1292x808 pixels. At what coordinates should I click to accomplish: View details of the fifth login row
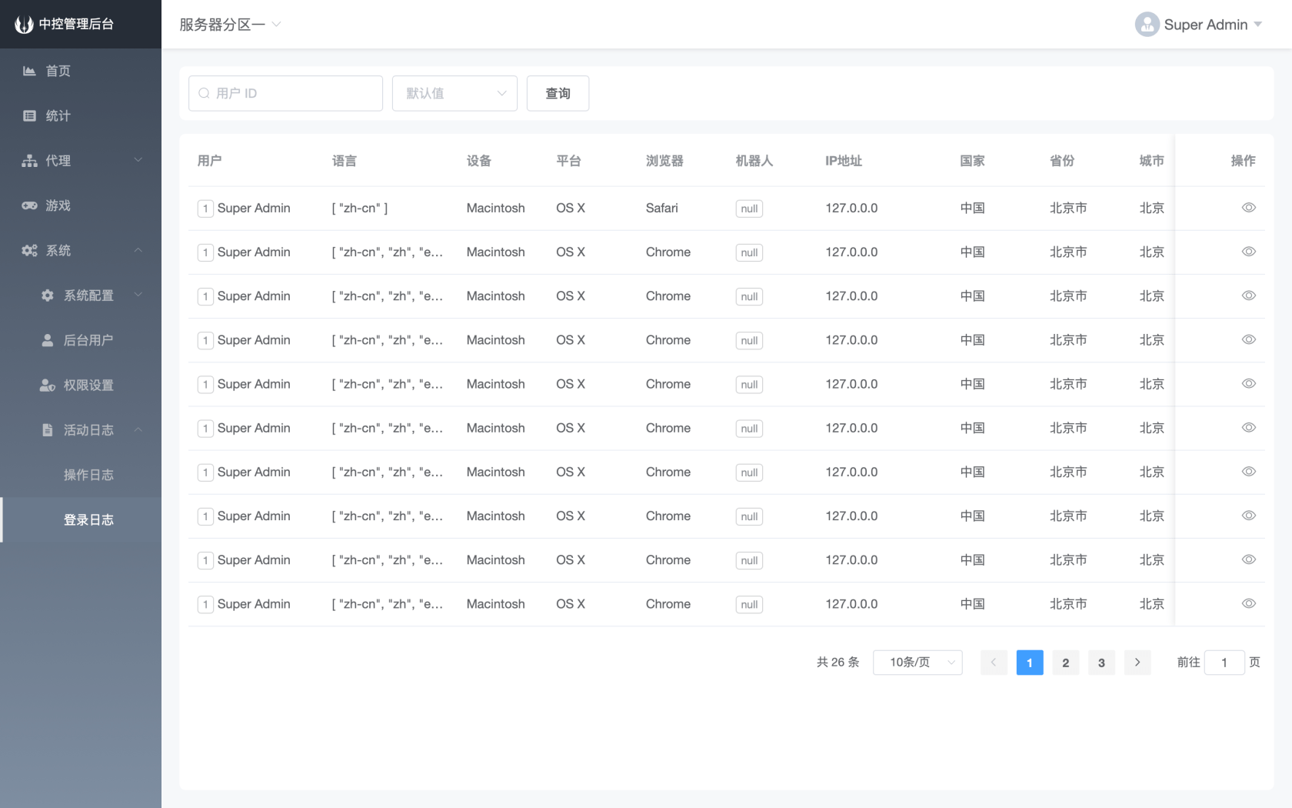(x=1249, y=383)
